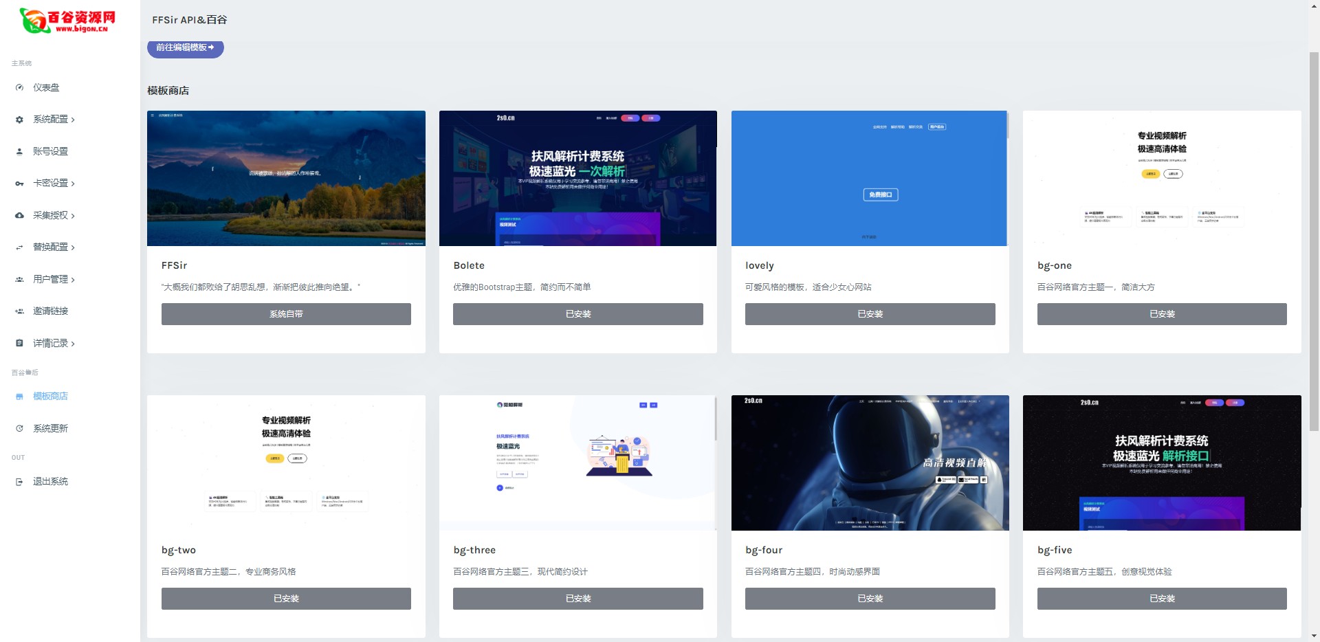Select the 替换配置 replace config icon

coord(19,247)
